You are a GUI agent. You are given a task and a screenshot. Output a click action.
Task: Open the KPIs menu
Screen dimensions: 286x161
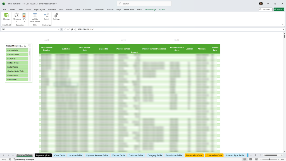click(24, 17)
